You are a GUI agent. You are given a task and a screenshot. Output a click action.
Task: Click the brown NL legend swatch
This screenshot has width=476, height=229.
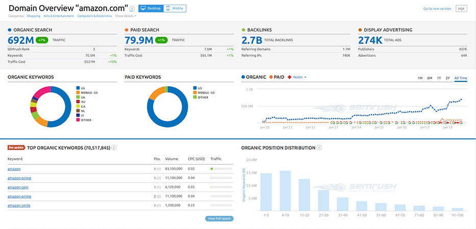coord(78,111)
